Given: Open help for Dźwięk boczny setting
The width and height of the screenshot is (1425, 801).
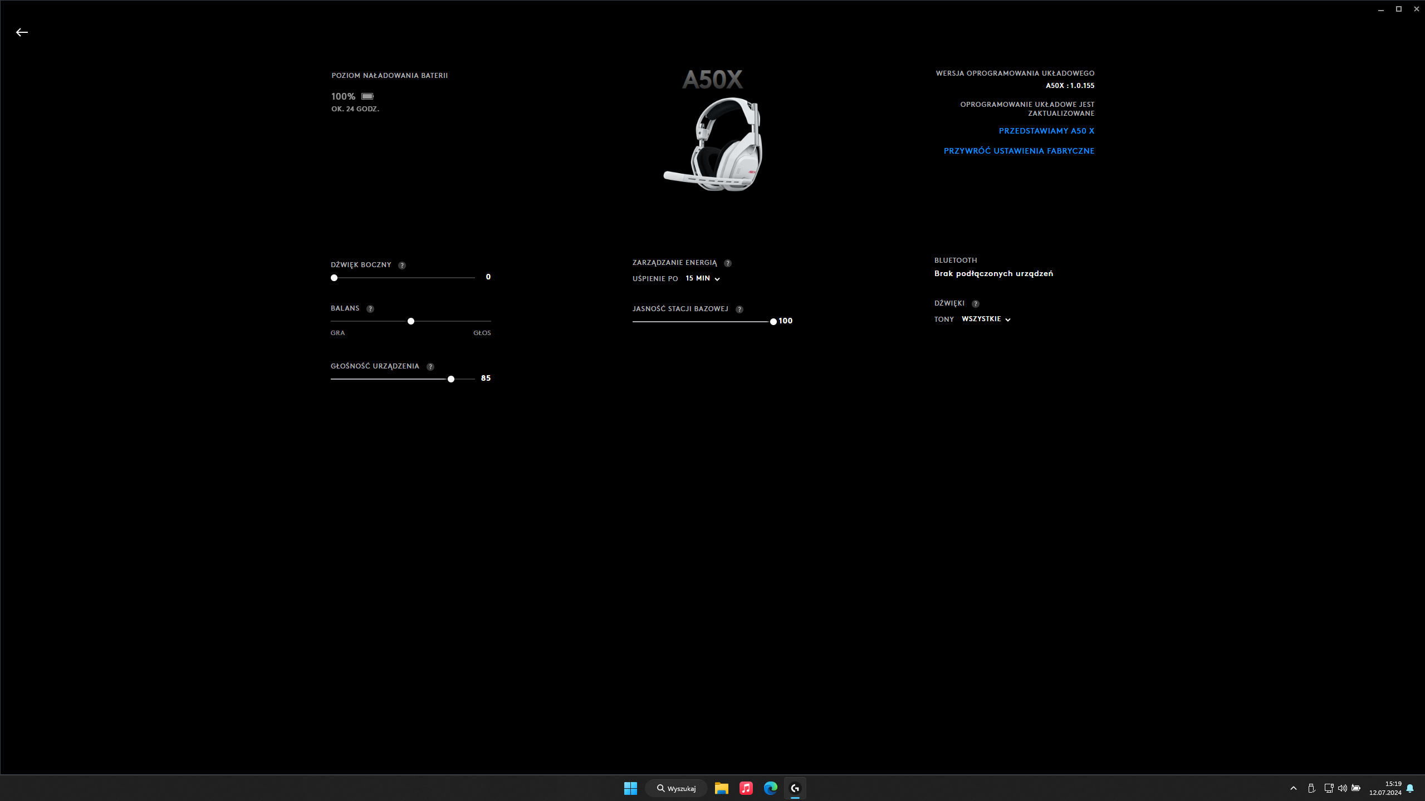Looking at the screenshot, I should pos(402,266).
